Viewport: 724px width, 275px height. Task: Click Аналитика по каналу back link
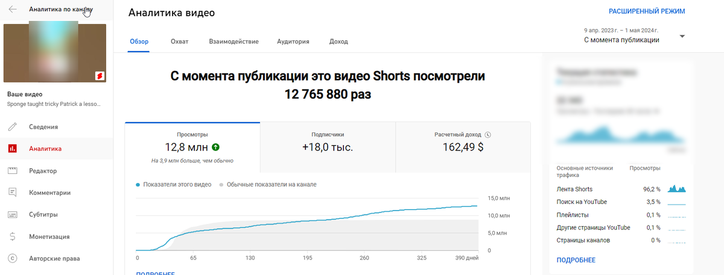pyautogui.click(x=60, y=10)
